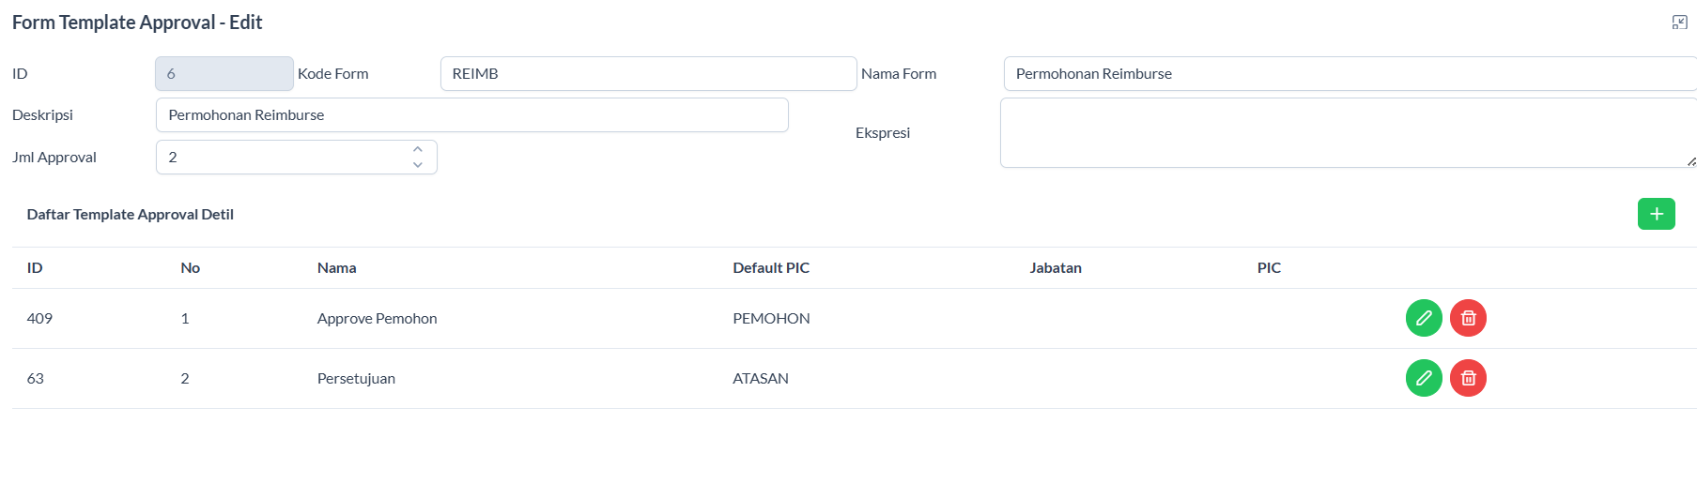The image size is (1697, 498).
Task: Click the Nama column header
Action: click(x=336, y=268)
